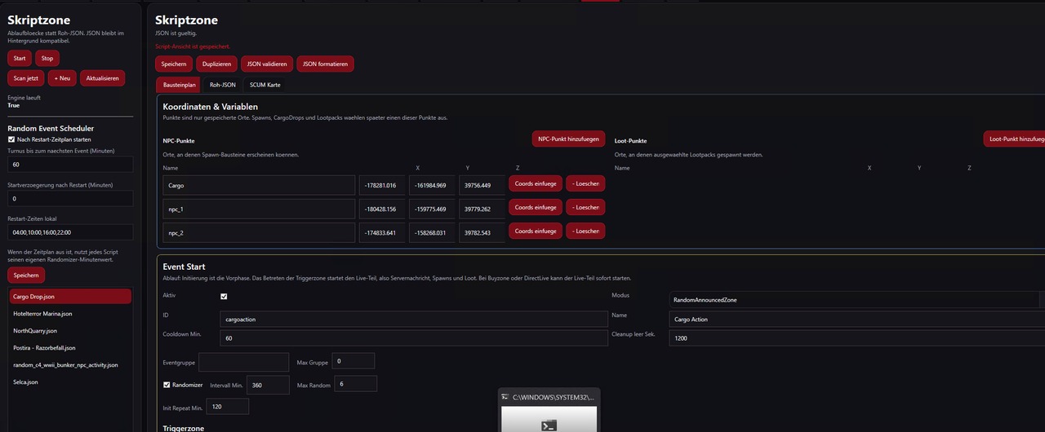
Task: Click the 'Init Repeat Min.' field with 120
Action: click(228, 407)
